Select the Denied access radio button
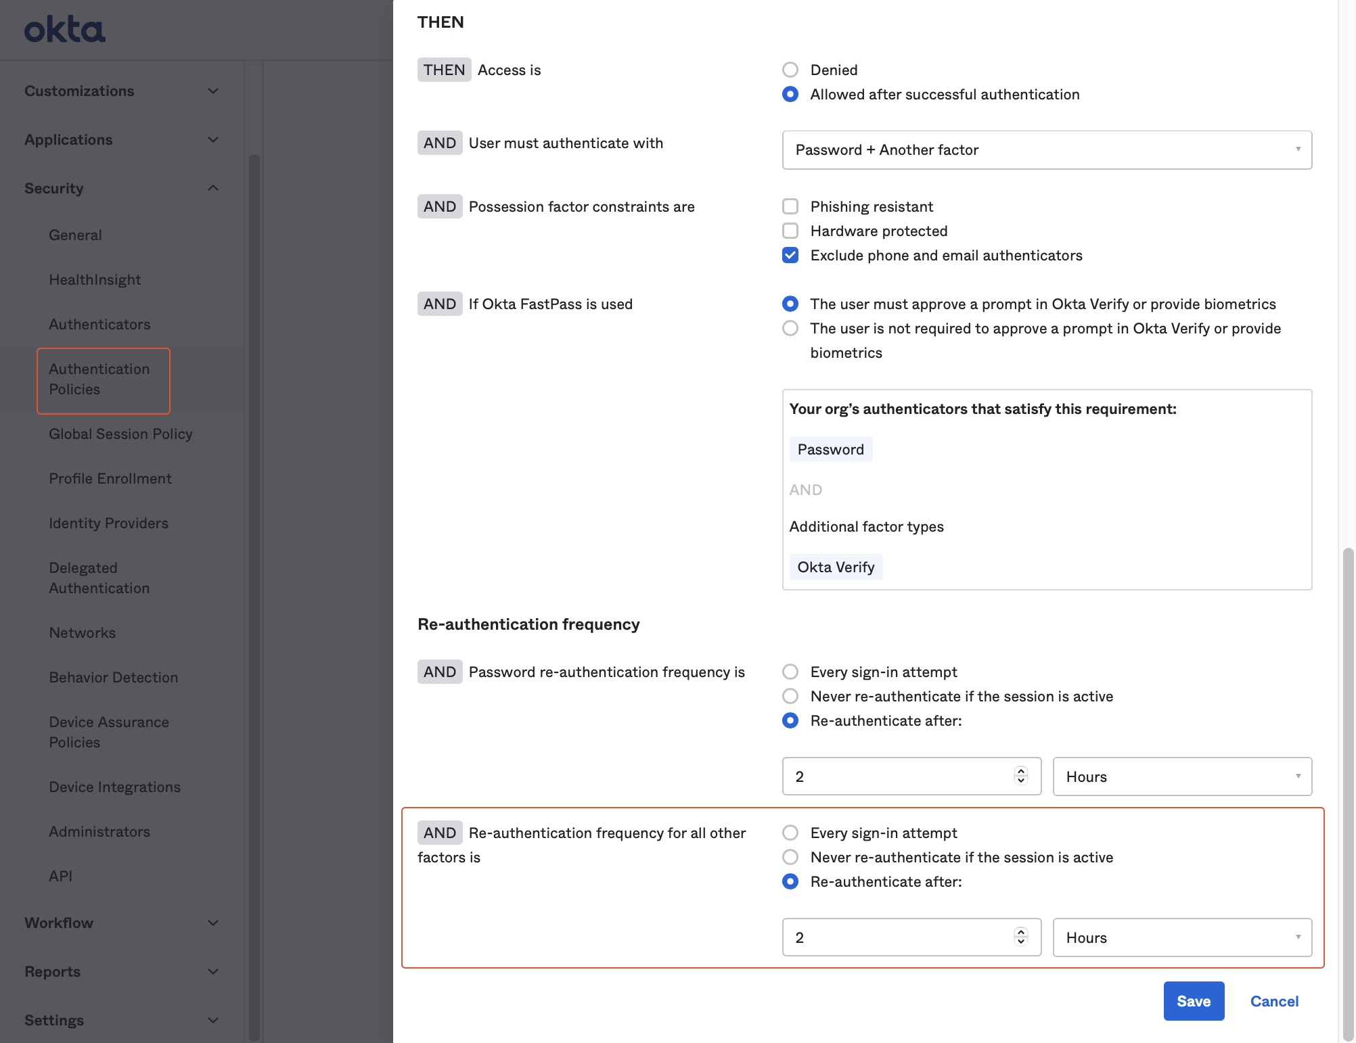 (790, 70)
